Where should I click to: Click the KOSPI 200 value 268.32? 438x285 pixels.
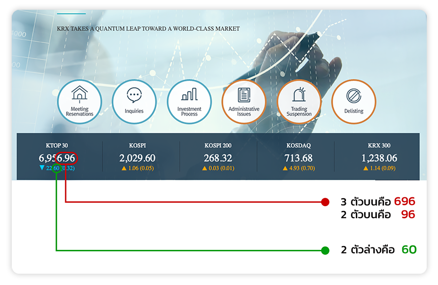[218, 158]
